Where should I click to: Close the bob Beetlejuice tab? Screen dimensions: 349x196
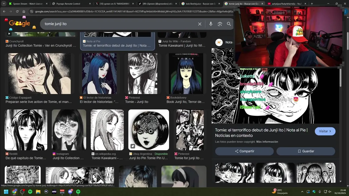click(219, 4)
